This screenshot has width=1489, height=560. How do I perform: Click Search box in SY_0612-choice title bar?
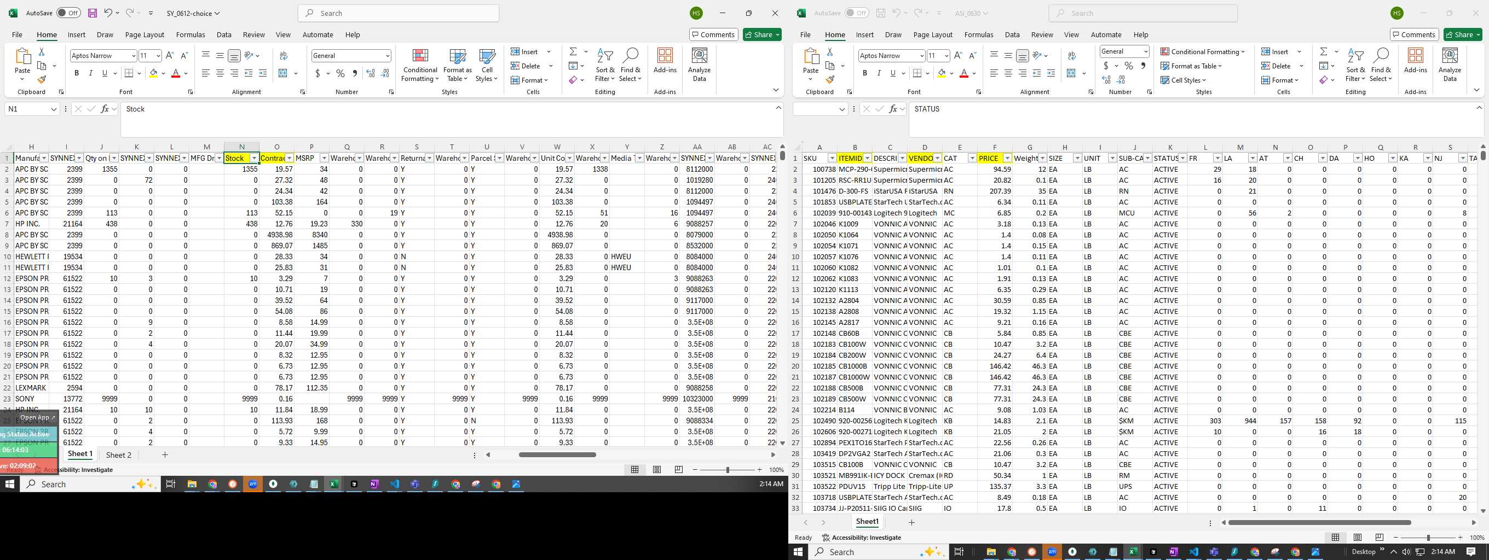(399, 13)
